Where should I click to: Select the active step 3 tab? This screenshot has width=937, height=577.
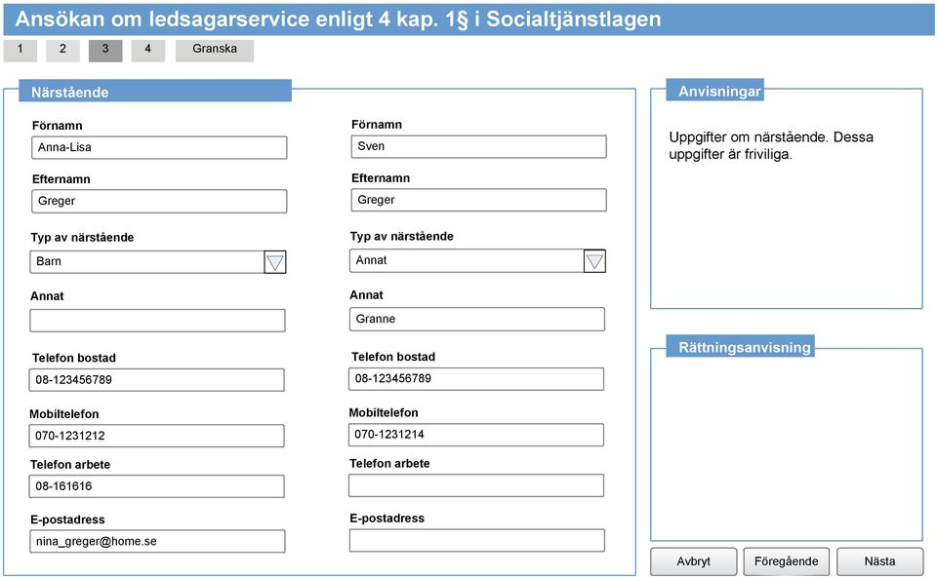105,50
